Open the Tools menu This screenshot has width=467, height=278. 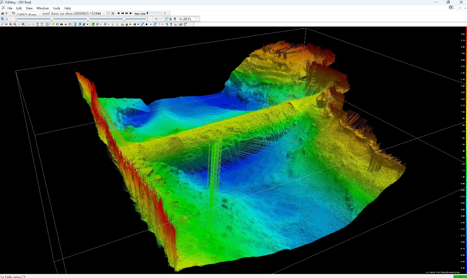tap(56, 8)
